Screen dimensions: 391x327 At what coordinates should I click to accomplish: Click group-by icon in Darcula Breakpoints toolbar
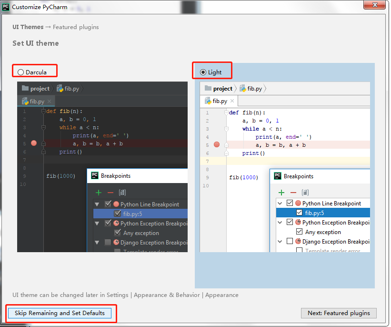[122, 193]
